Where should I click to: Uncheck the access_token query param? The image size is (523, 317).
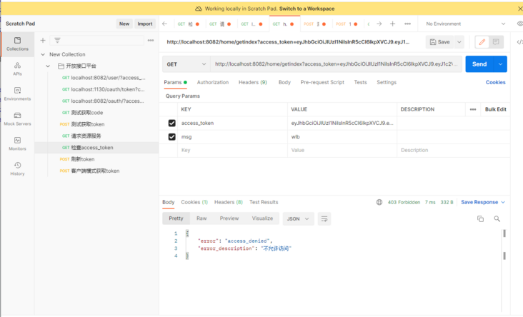pyautogui.click(x=171, y=124)
